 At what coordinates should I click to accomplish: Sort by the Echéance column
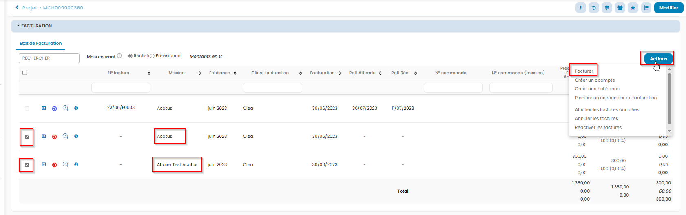pos(235,73)
